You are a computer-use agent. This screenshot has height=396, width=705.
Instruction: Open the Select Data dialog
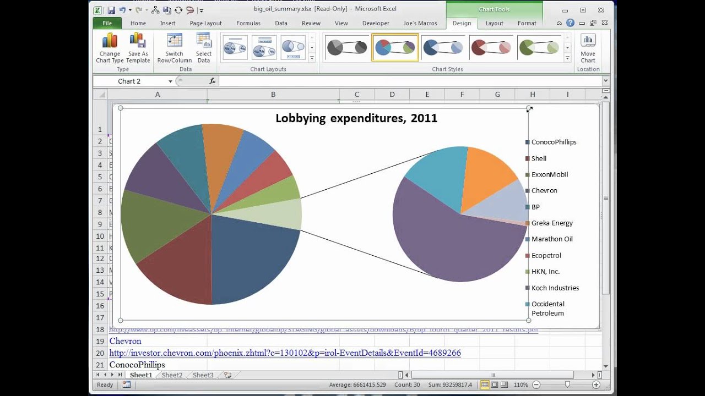[x=204, y=48]
